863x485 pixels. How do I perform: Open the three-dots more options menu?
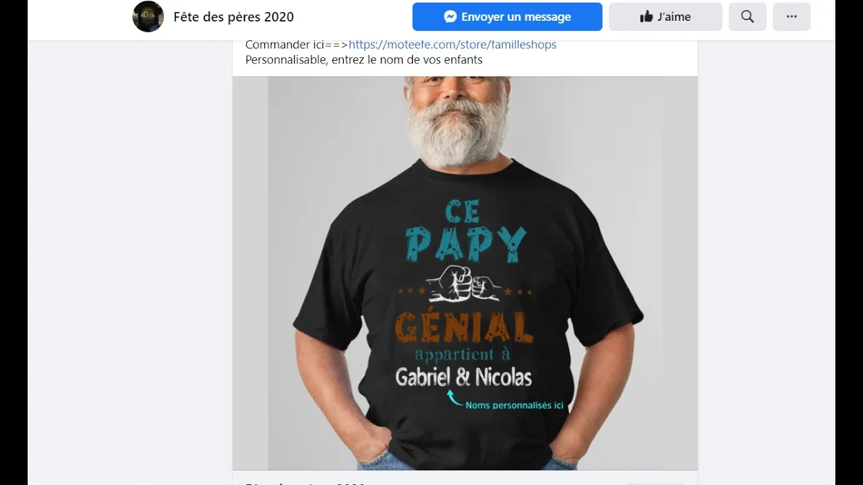[792, 17]
